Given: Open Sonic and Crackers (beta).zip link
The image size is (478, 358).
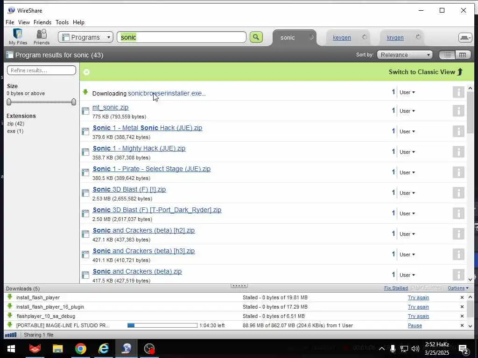Looking at the screenshot, I should coord(137,271).
